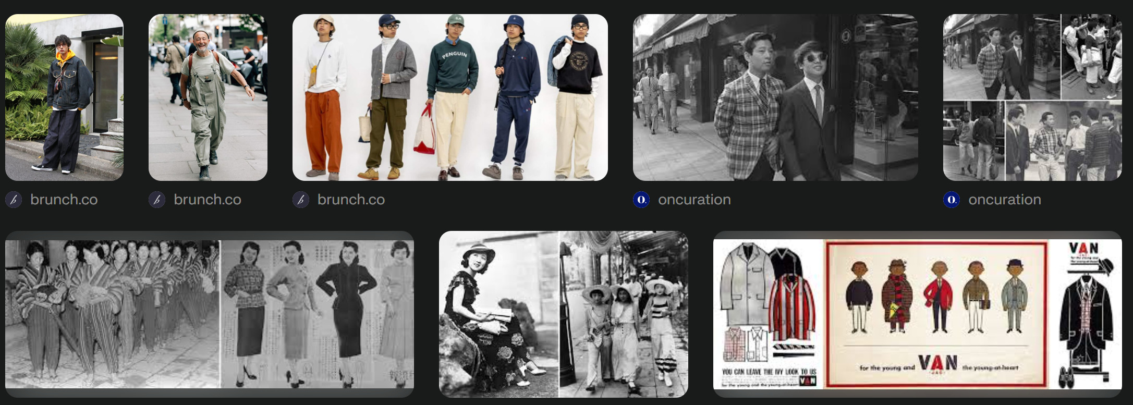Open photo of seated woman in floral dress
The height and width of the screenshot is (405, 1133).
[498, 314]
